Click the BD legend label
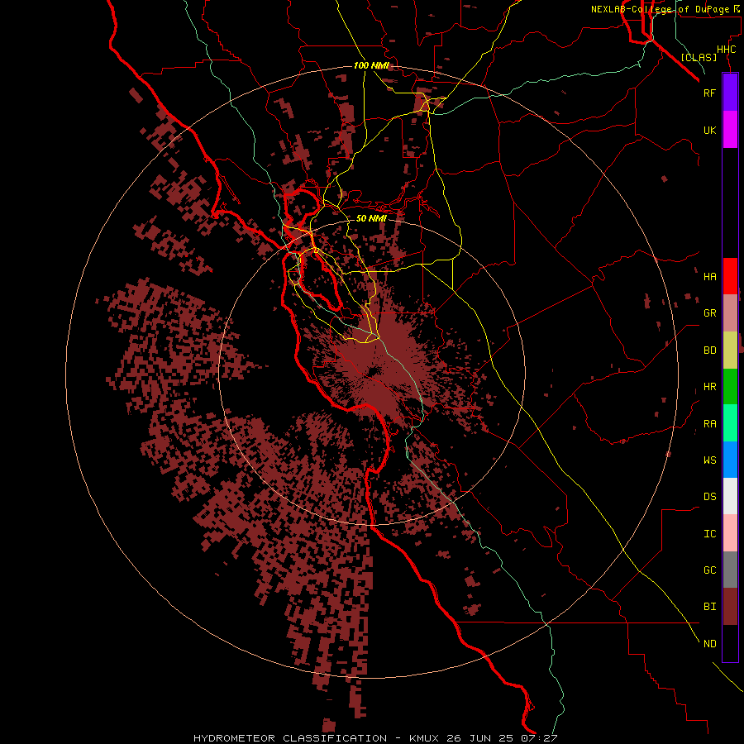The width and height of the screenshot is (744, 744). [x=709, y=351]
